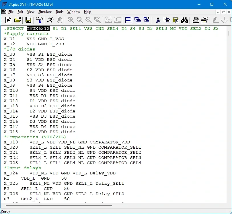Viewport: 232px width, 214px height.
Task: Click the *Comparators (VIH/VIL) comment
Action: (x=35, y=137)
